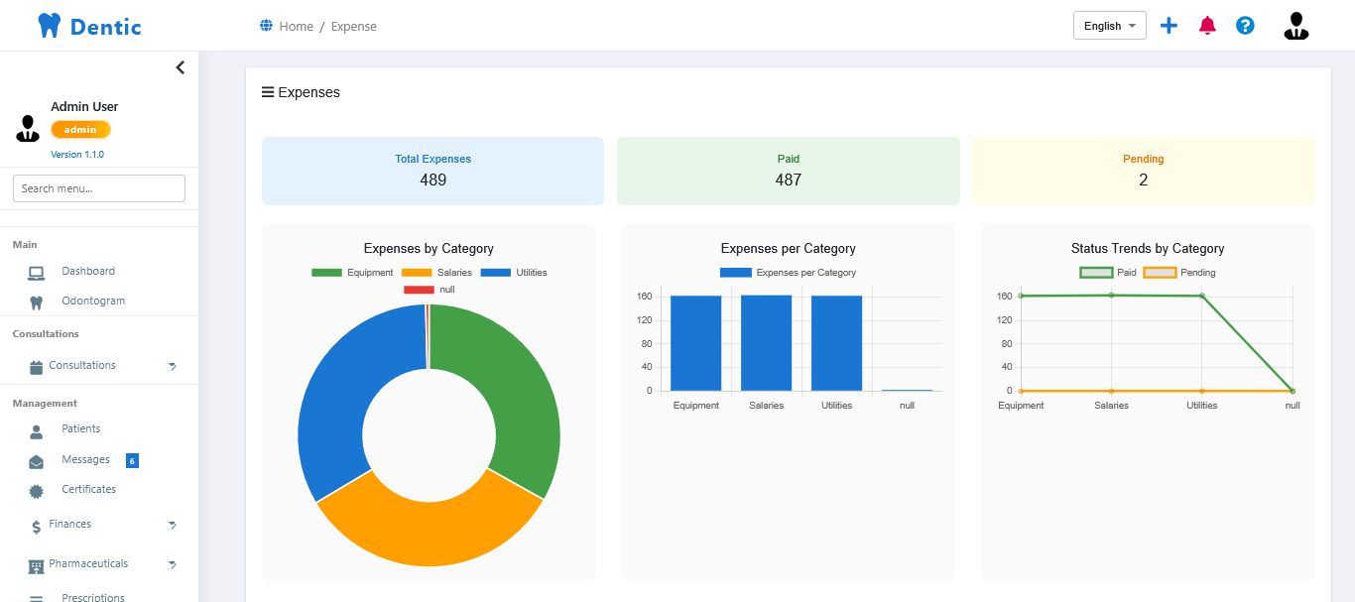Image resolution: width=1355 pixels, height=602 pixels.
Task: Click the globe icon beside Home
Action: click(x=266, y=26)
